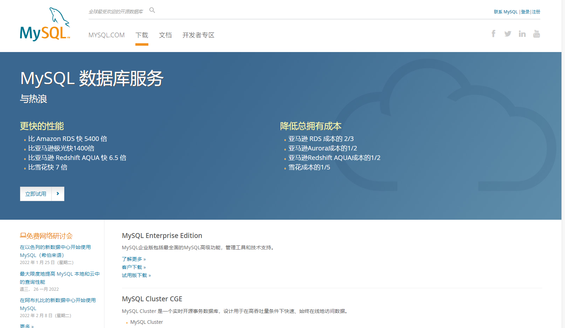
Task: Click the 立即试用 button
Action: pos(35,194)
